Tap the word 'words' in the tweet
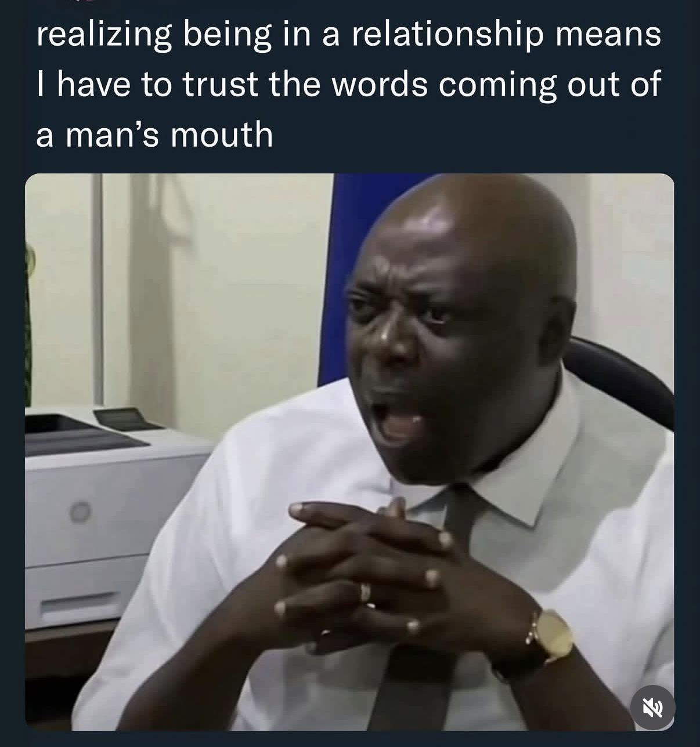This screenshot has width=700, height=747. (x=380, y=84)
